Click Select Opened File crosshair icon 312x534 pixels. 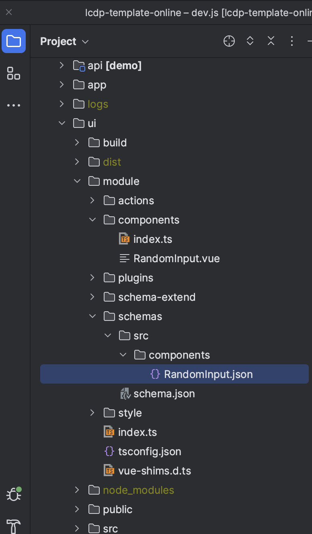point(229,41)
